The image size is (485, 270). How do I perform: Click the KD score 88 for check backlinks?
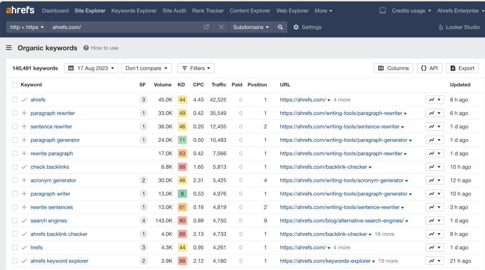coord(182,167)
